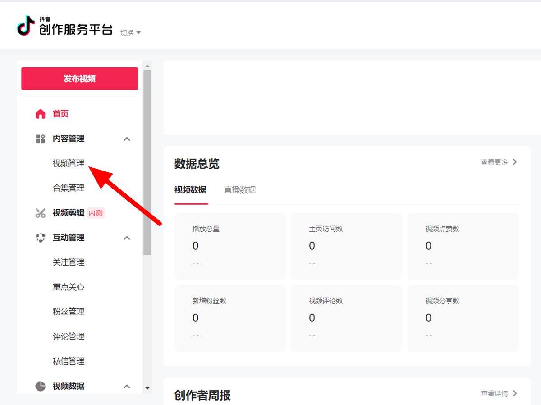Click the 互动管理 icon
Viewport: 541px width, 405px height.
[x=41, y=238]
